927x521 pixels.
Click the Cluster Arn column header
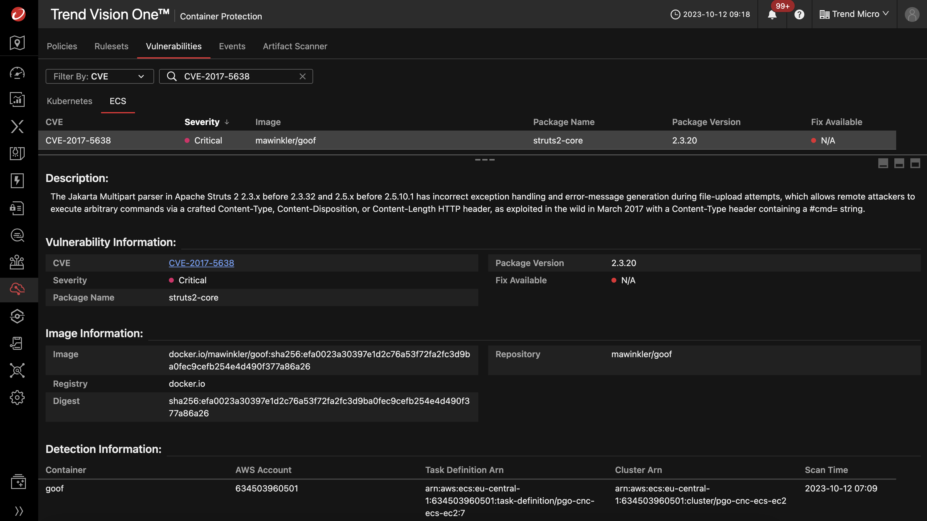pos(639,470)
